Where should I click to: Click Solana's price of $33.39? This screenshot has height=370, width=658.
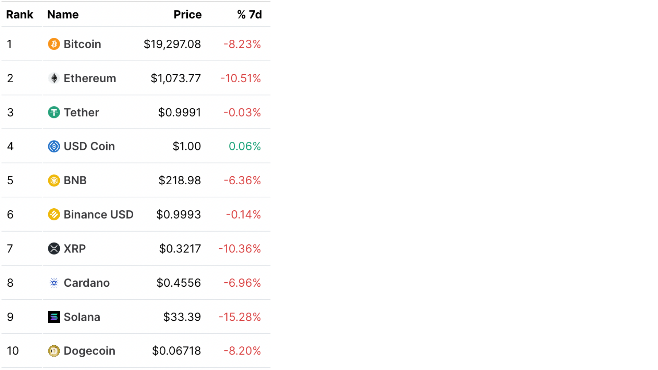tap(182, 317)
